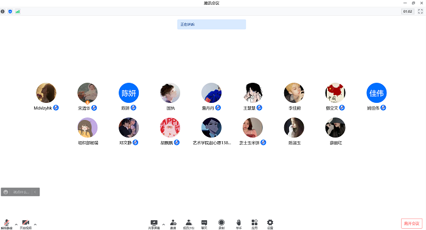Expand share screen options arrow
Viewport: 426px width, 230px height.
point(163,225)
